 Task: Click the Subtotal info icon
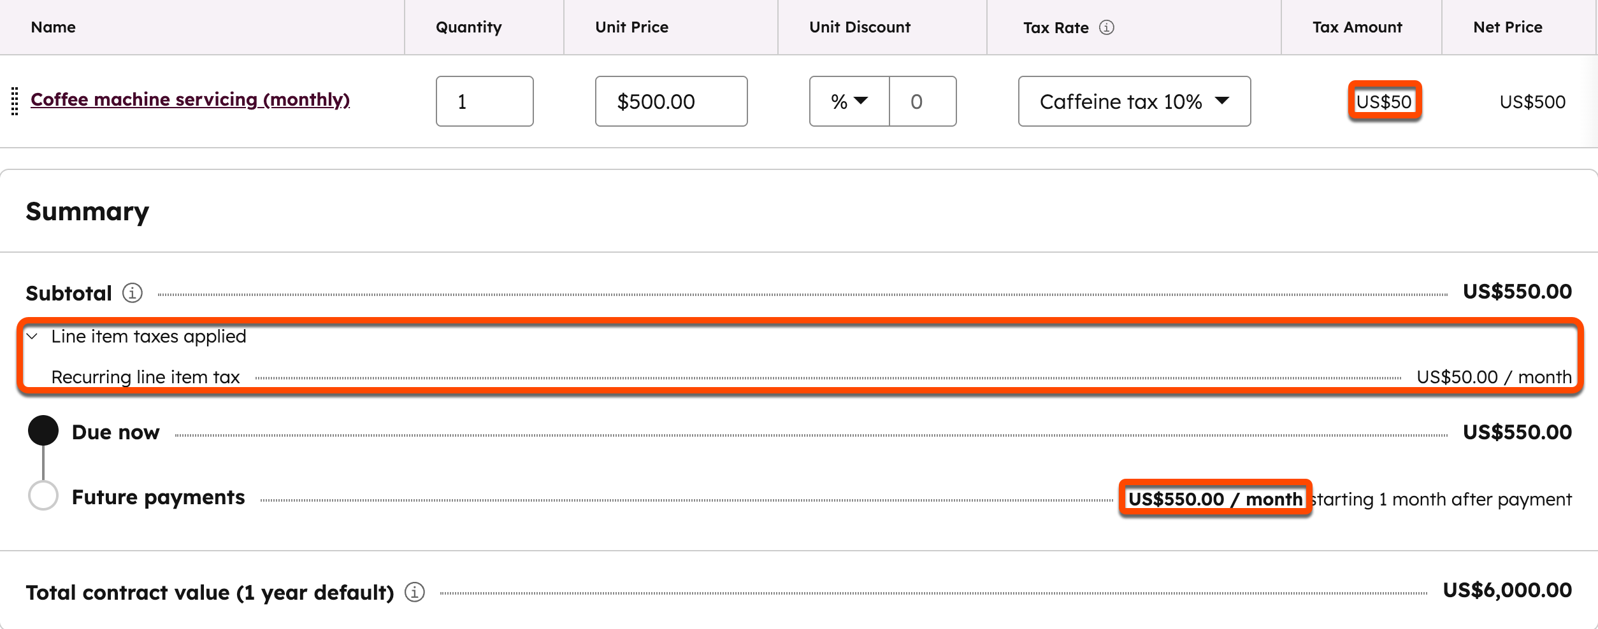pyautogui.click(x=132, y=293)
